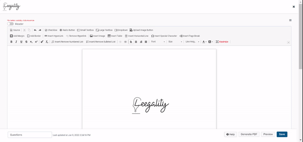Toggle Underline formatting

tap(21, 42)
